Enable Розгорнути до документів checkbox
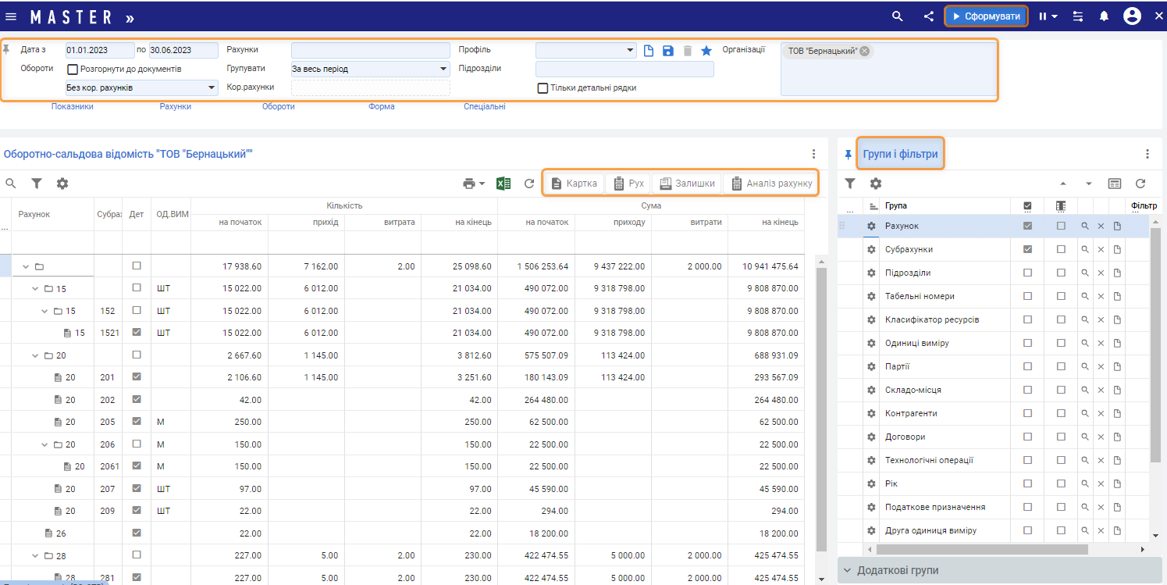This screenshot has height=585, width=1167. pyautogui.click(x=73, y=70)
